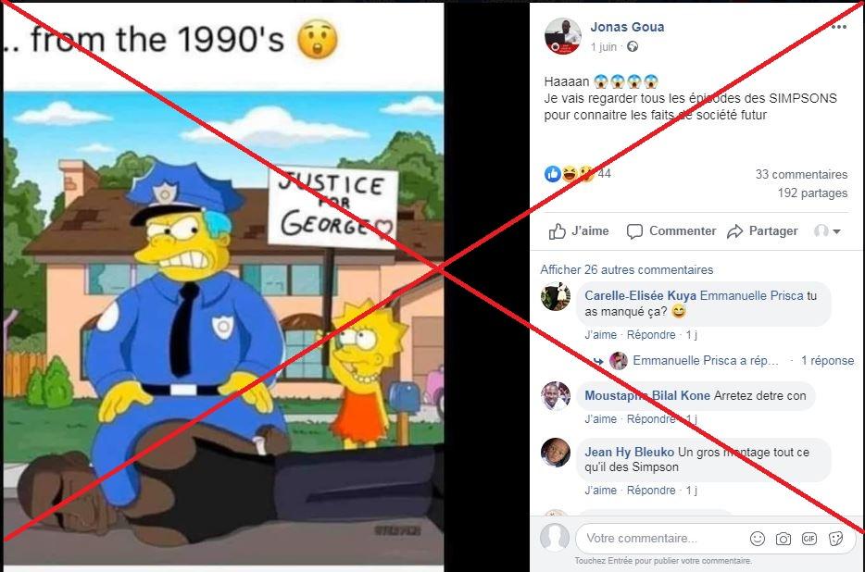This screenshot has height=572, width=865.
Task: Click the GIF icon in comment box
Action: pos(809,539)
